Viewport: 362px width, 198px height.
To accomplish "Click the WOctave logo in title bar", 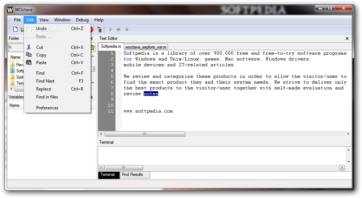I will 10,10.
